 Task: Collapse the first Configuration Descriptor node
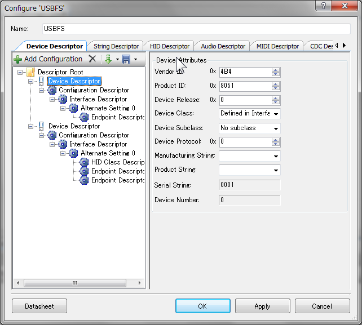[41, 90]
